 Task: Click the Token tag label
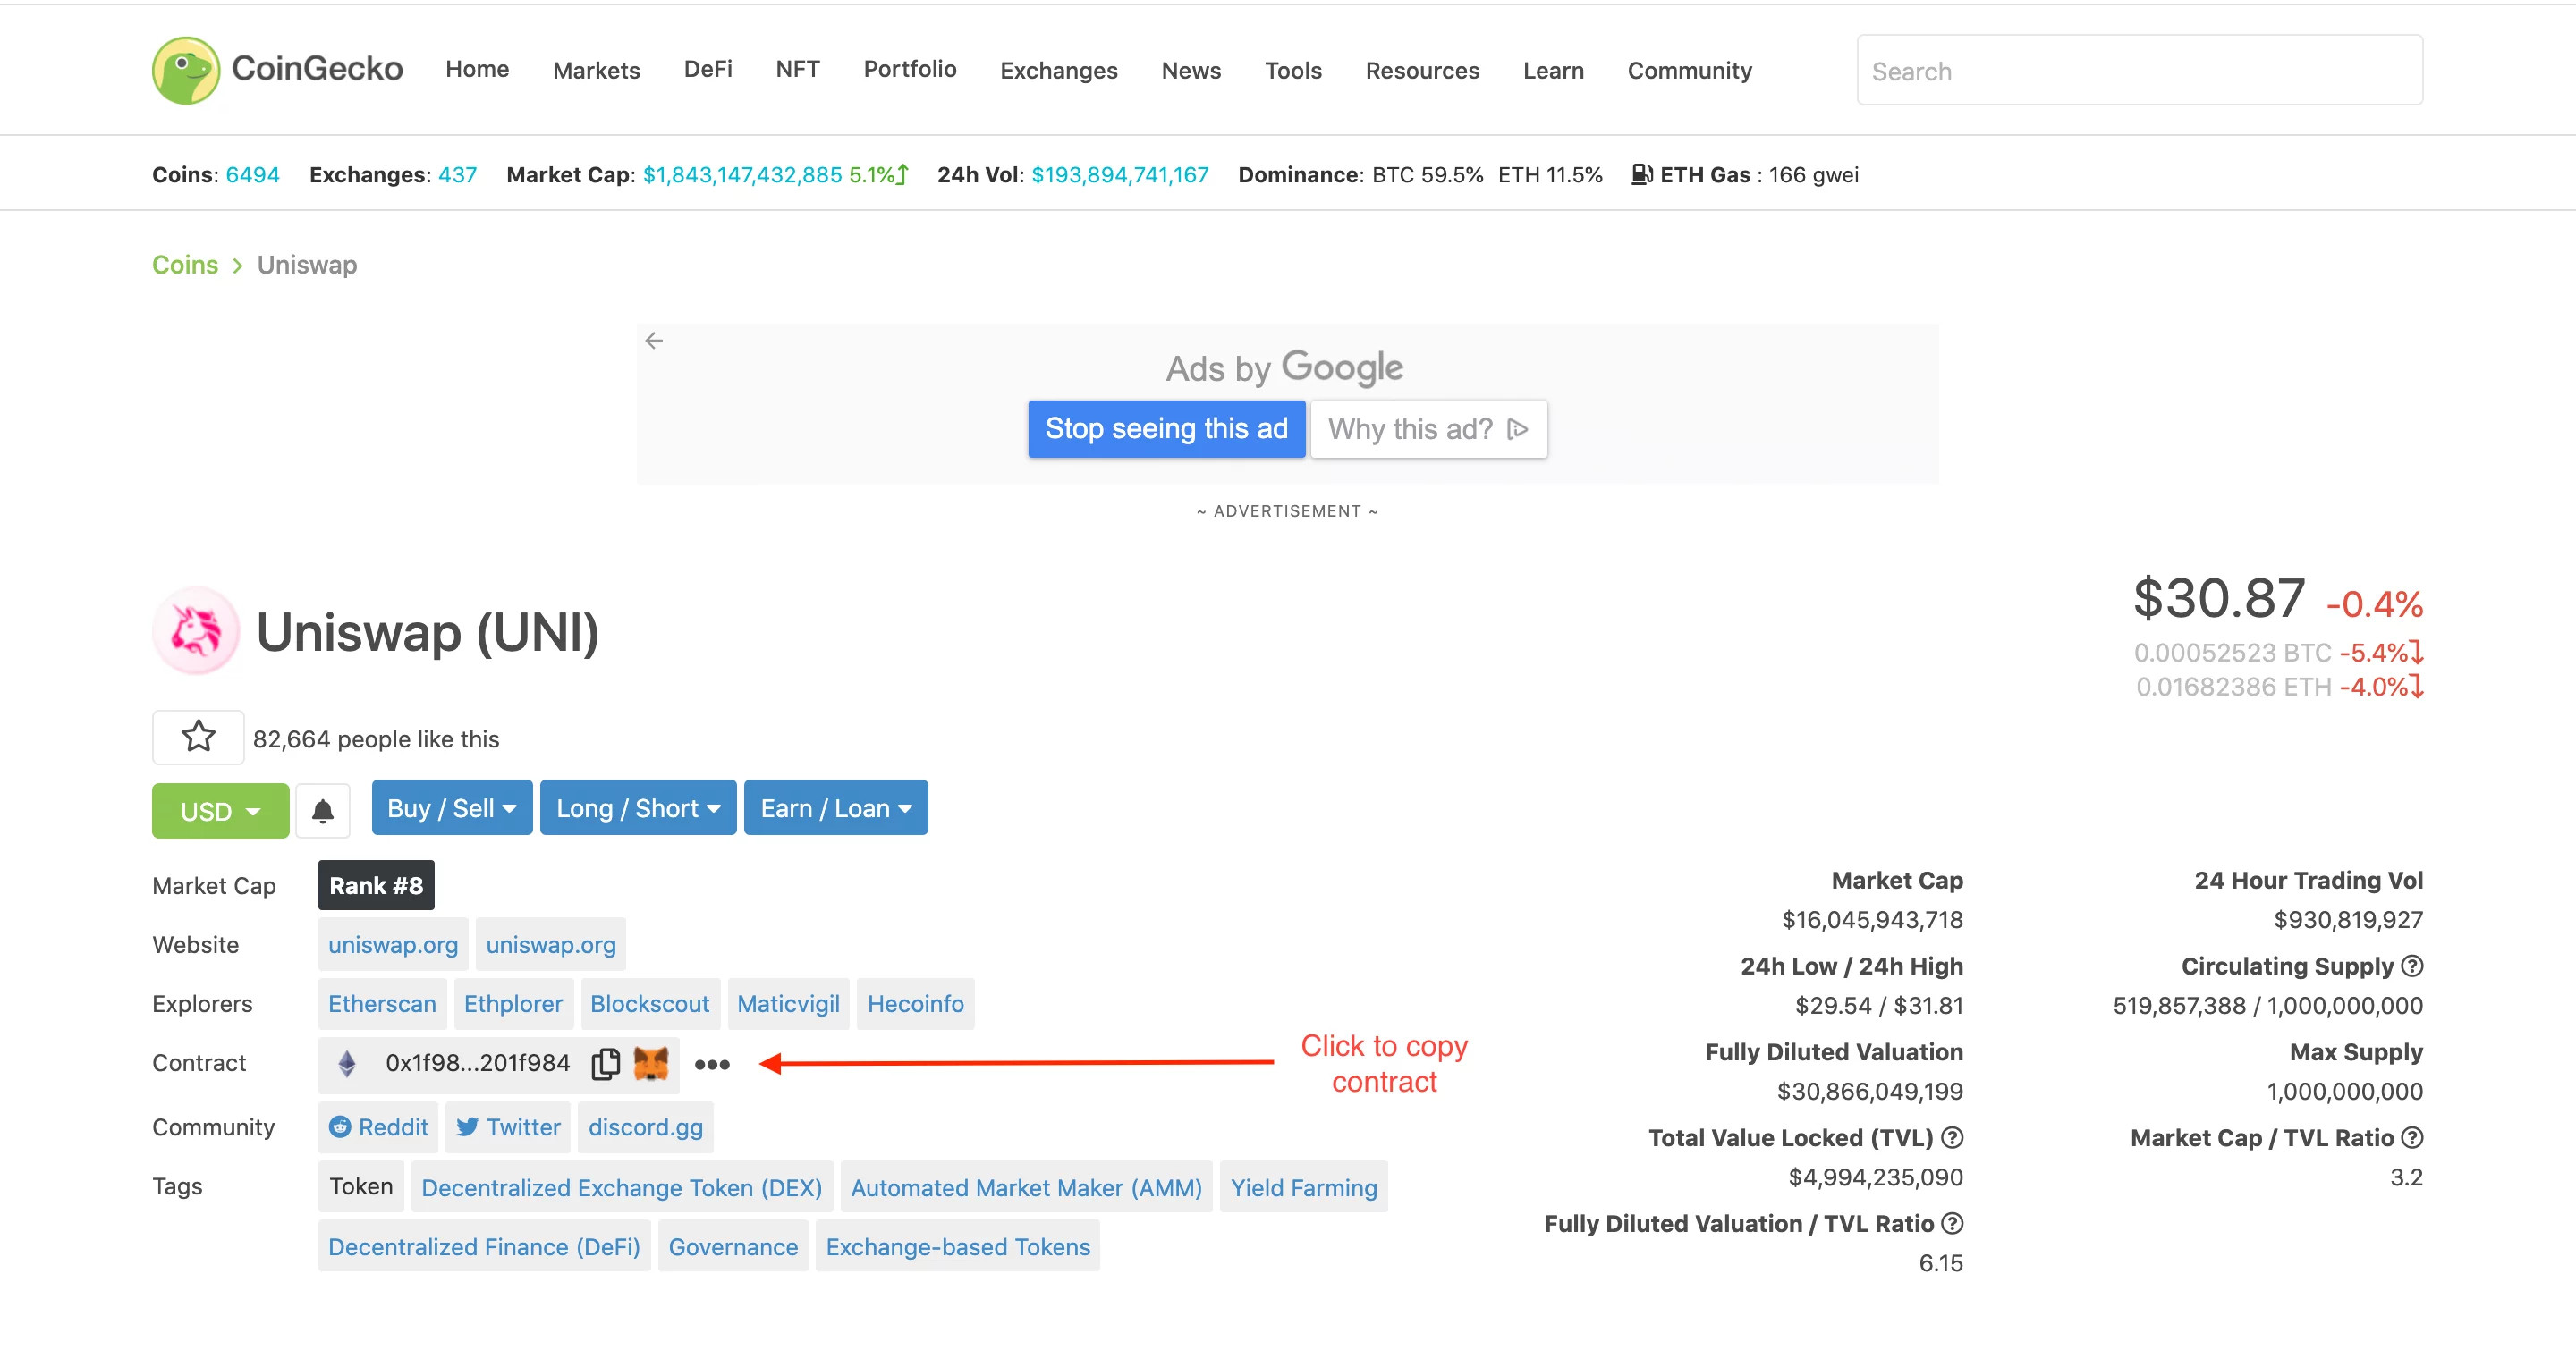click(361, 1186)
